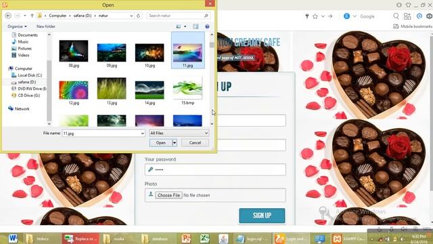Screen dimensions: 433x244
Task: Open Word from the taskbar
Action: pos(13,238)
